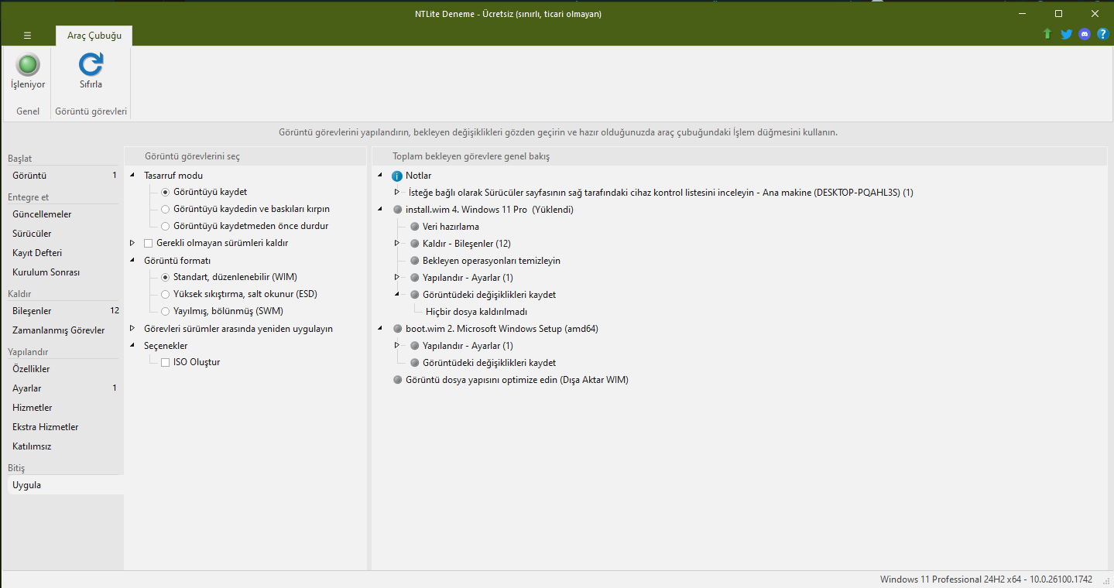The height and width of the screenshot is (588, 1114).
Task: Click the status circle beside install.wim 4. Windows 11 Pro
Action: coord(398,210)
